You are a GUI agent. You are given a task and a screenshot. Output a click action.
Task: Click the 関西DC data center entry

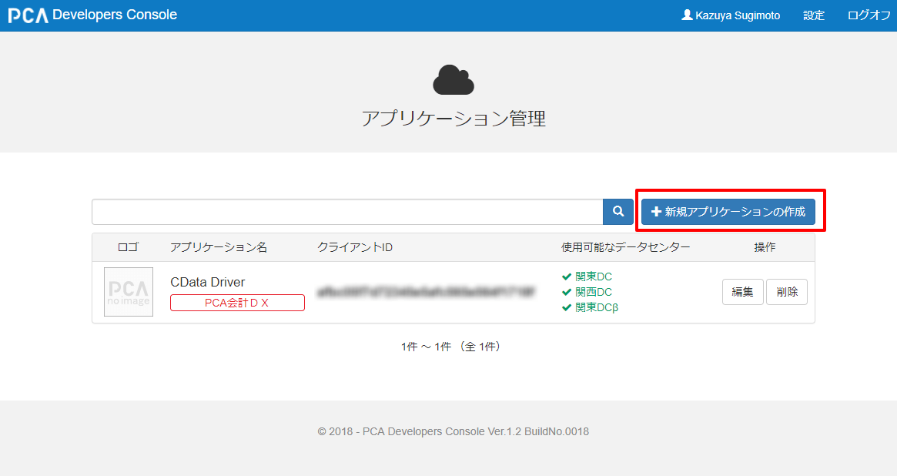pos(587,292)
